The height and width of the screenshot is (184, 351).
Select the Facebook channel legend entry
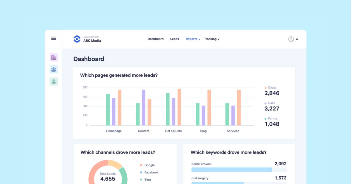pyautogui.click(x=151, y=173)
